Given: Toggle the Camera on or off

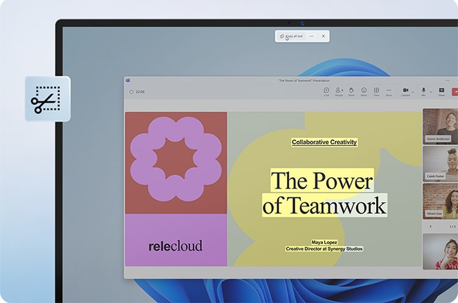Looking at the screenshot, I should tap(405, 91).
